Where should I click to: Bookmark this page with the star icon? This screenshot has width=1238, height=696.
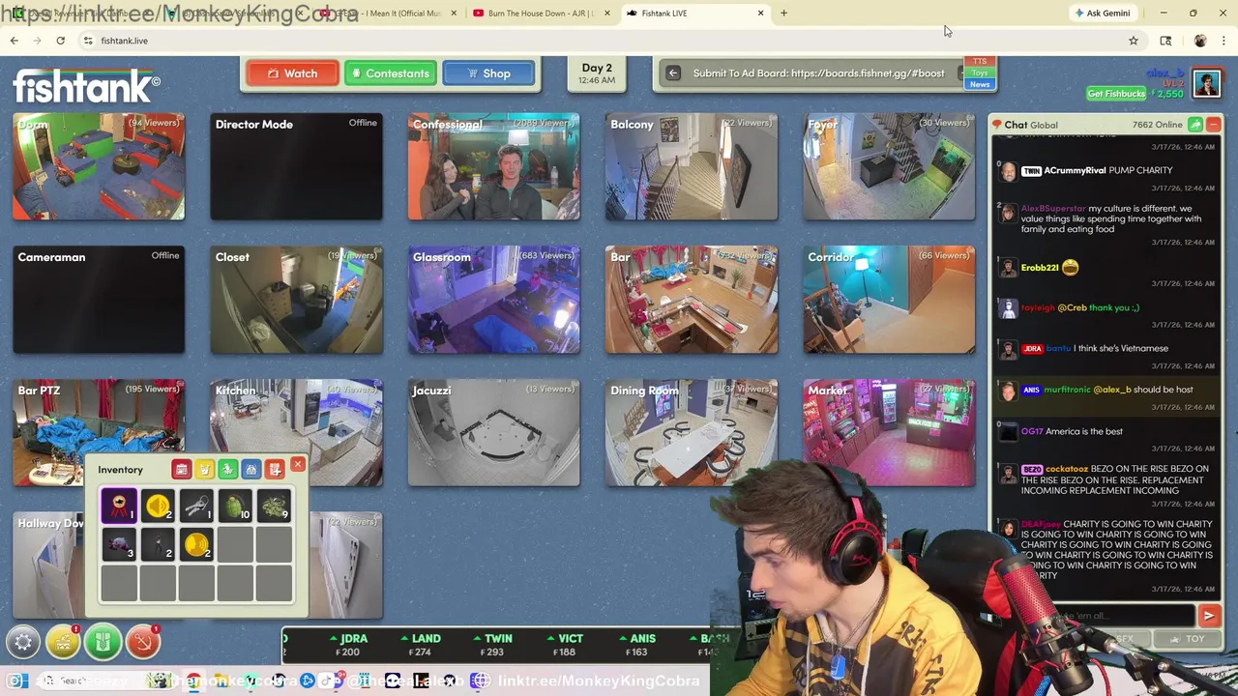1134,41
